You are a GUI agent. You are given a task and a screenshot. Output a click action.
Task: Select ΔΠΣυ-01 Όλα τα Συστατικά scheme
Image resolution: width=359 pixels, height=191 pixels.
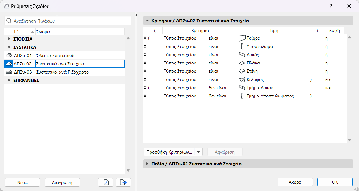click(x=55, y=56)
